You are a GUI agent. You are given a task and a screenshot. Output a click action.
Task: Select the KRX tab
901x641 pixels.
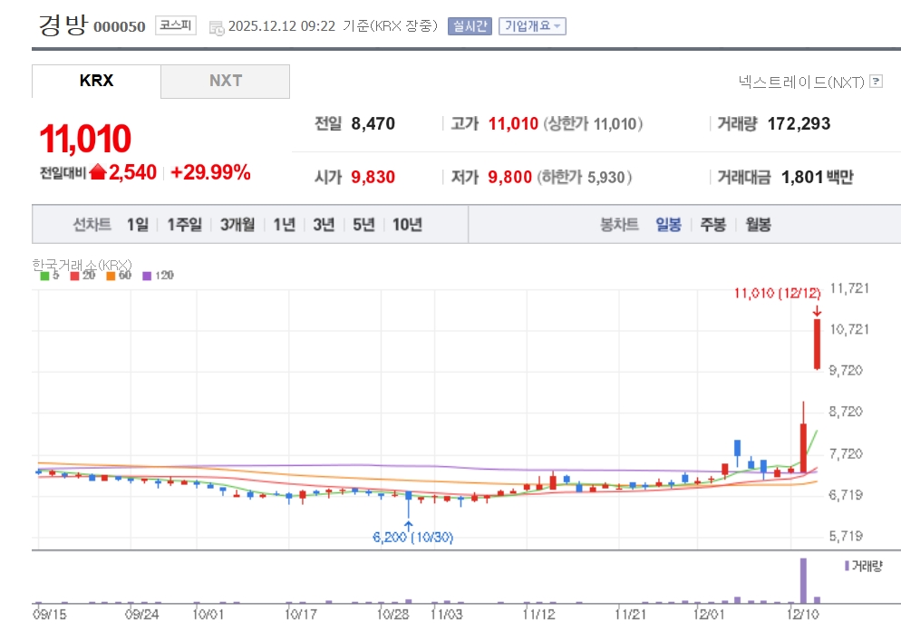point(96,81)
